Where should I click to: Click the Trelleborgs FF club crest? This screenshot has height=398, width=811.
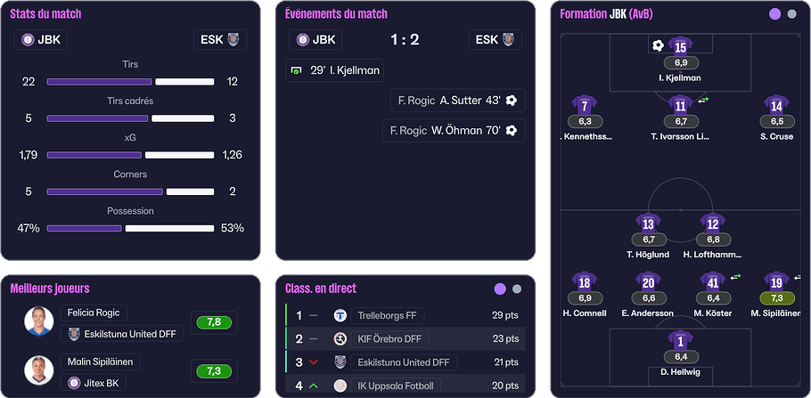coord(340,315)
